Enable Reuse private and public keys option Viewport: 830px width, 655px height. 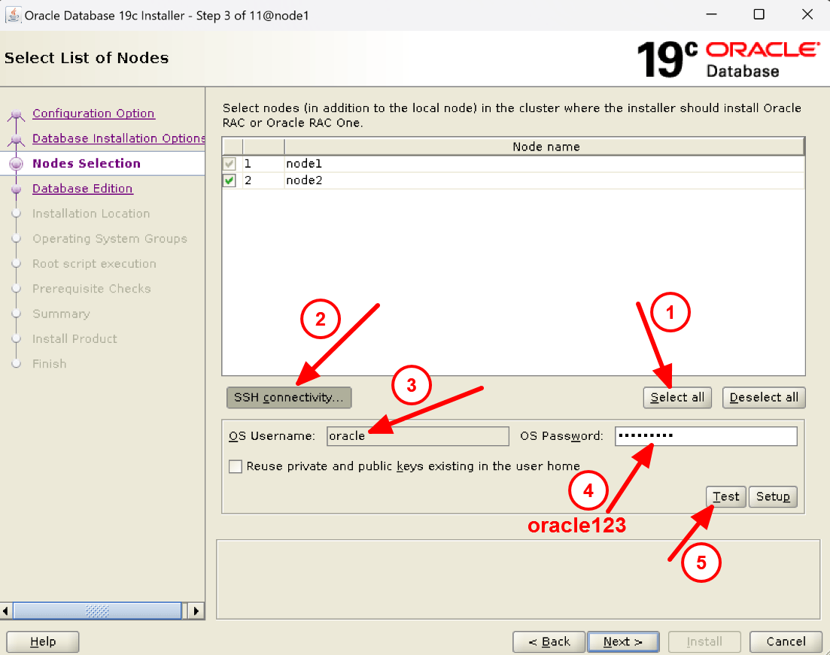[x=236, y=466]
